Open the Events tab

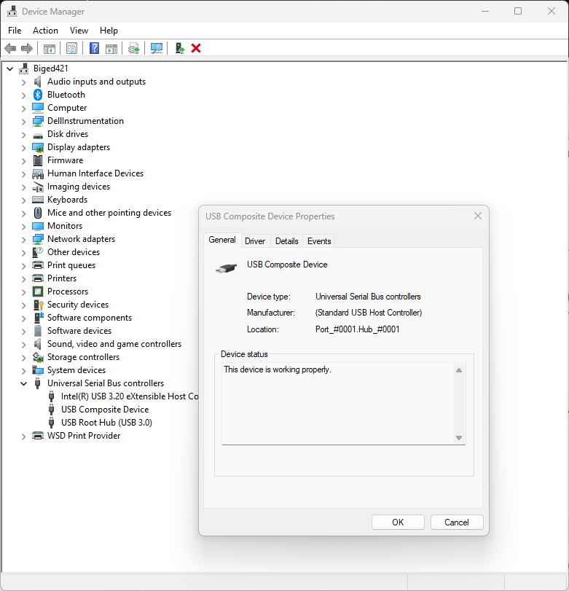[319, 241]
